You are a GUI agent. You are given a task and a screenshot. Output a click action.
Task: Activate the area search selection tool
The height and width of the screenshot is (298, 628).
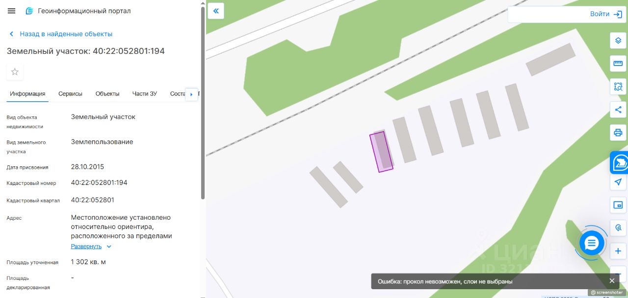[618, 87]
